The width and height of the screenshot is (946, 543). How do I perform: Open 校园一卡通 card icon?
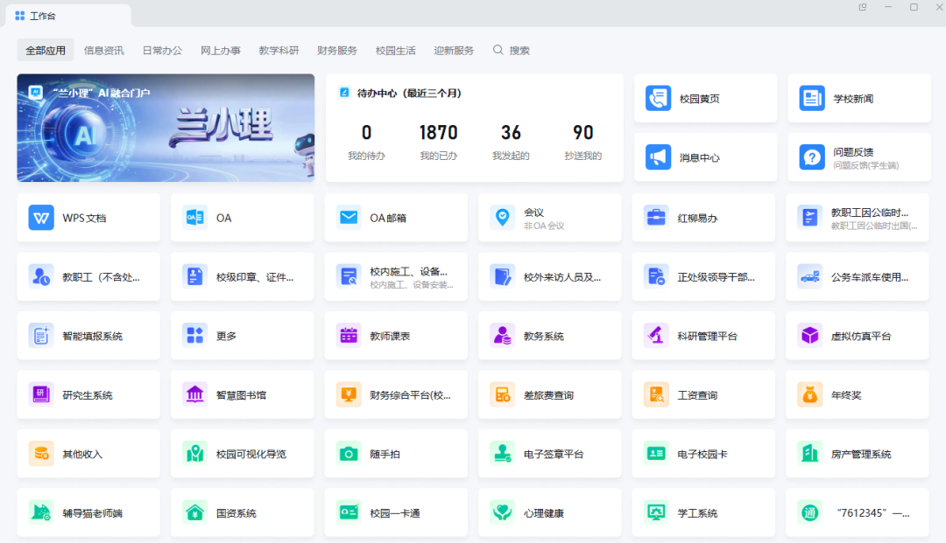click(x=349, y=512)
